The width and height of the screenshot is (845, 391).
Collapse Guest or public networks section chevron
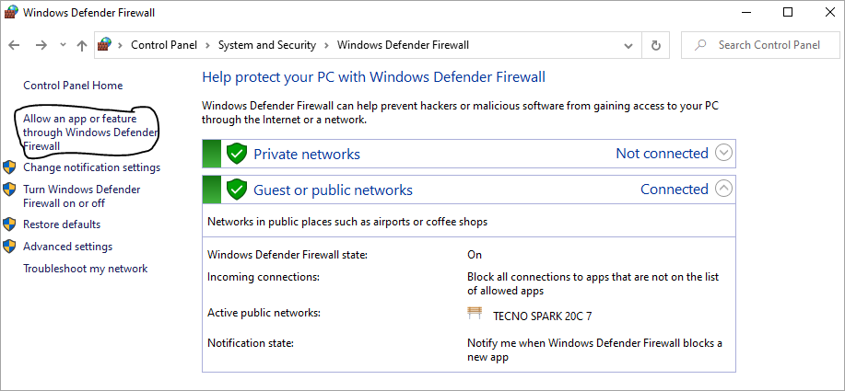pos(723,189)
